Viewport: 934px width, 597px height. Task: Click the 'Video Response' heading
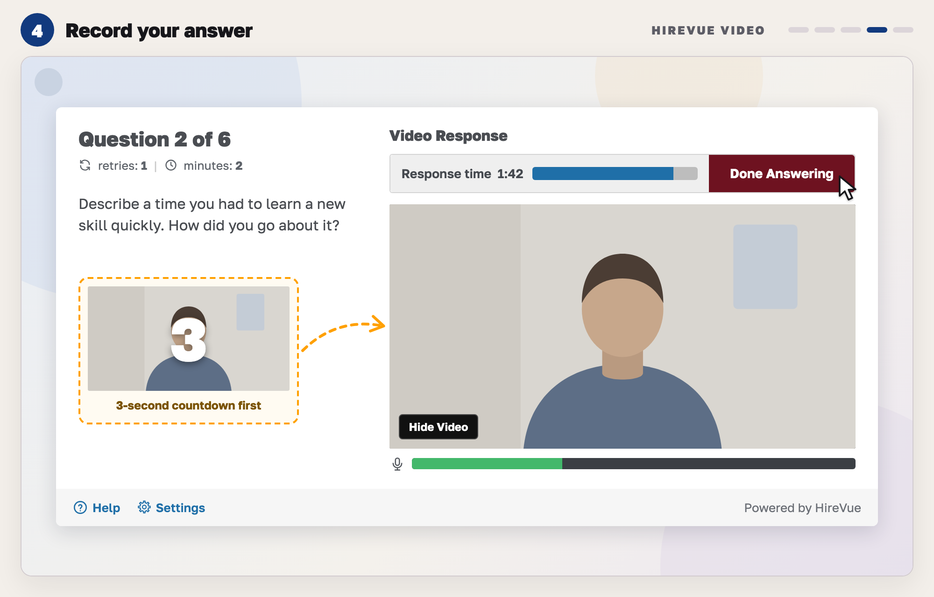click(x=448, y=136)
